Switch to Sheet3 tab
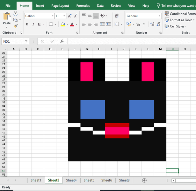This screenshot has width=196, height=191. click(124, 180)
